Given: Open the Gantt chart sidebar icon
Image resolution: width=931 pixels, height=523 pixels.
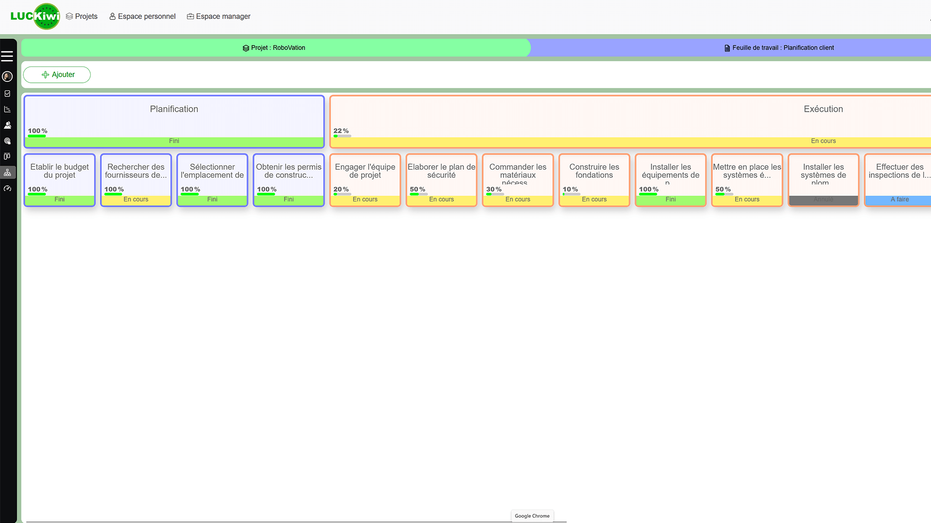Looking at the screenshot, I should coord(7,109).
